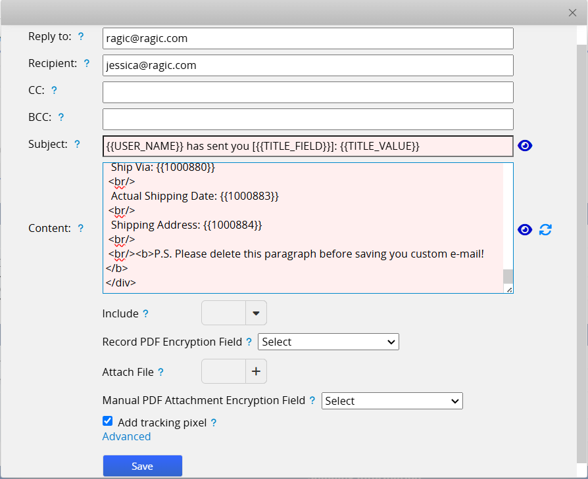This screenshot has width=588, height=479.
Task: Open help for Record PDF Encryption Field
Action: coord(249,342)
